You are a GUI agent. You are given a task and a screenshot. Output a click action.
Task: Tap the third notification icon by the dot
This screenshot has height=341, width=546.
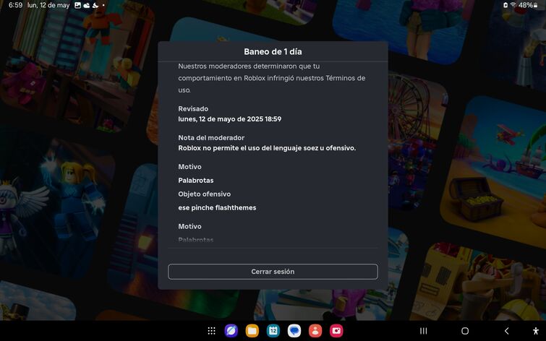[x=95, y=5]
